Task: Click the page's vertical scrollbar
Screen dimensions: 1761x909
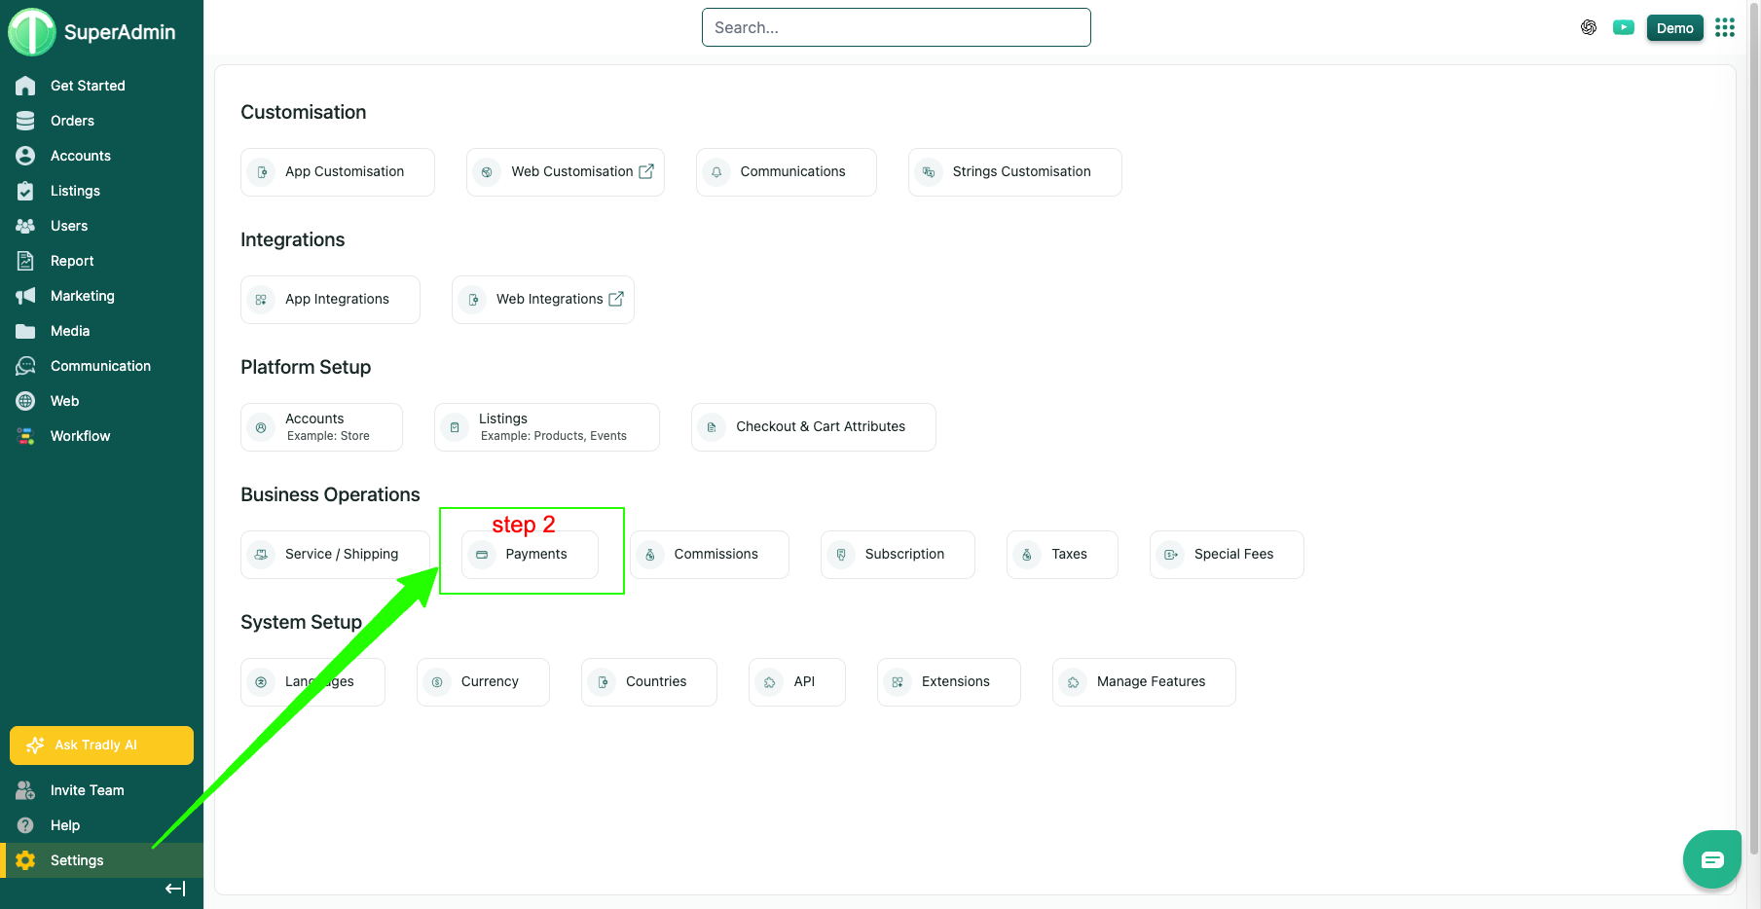Action: 1753,438
